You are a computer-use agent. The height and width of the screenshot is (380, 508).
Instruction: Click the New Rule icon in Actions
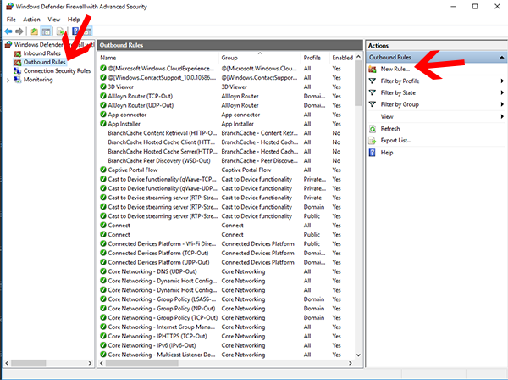tap(373, 69)
